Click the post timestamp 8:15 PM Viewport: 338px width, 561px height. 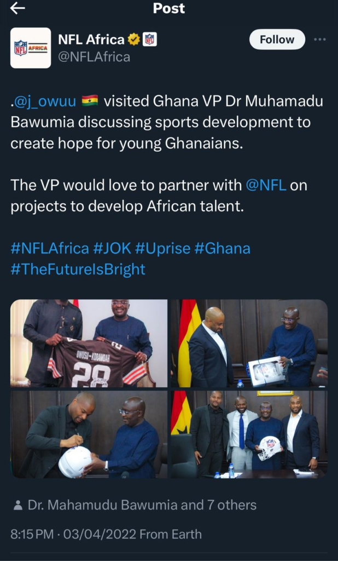33,534
